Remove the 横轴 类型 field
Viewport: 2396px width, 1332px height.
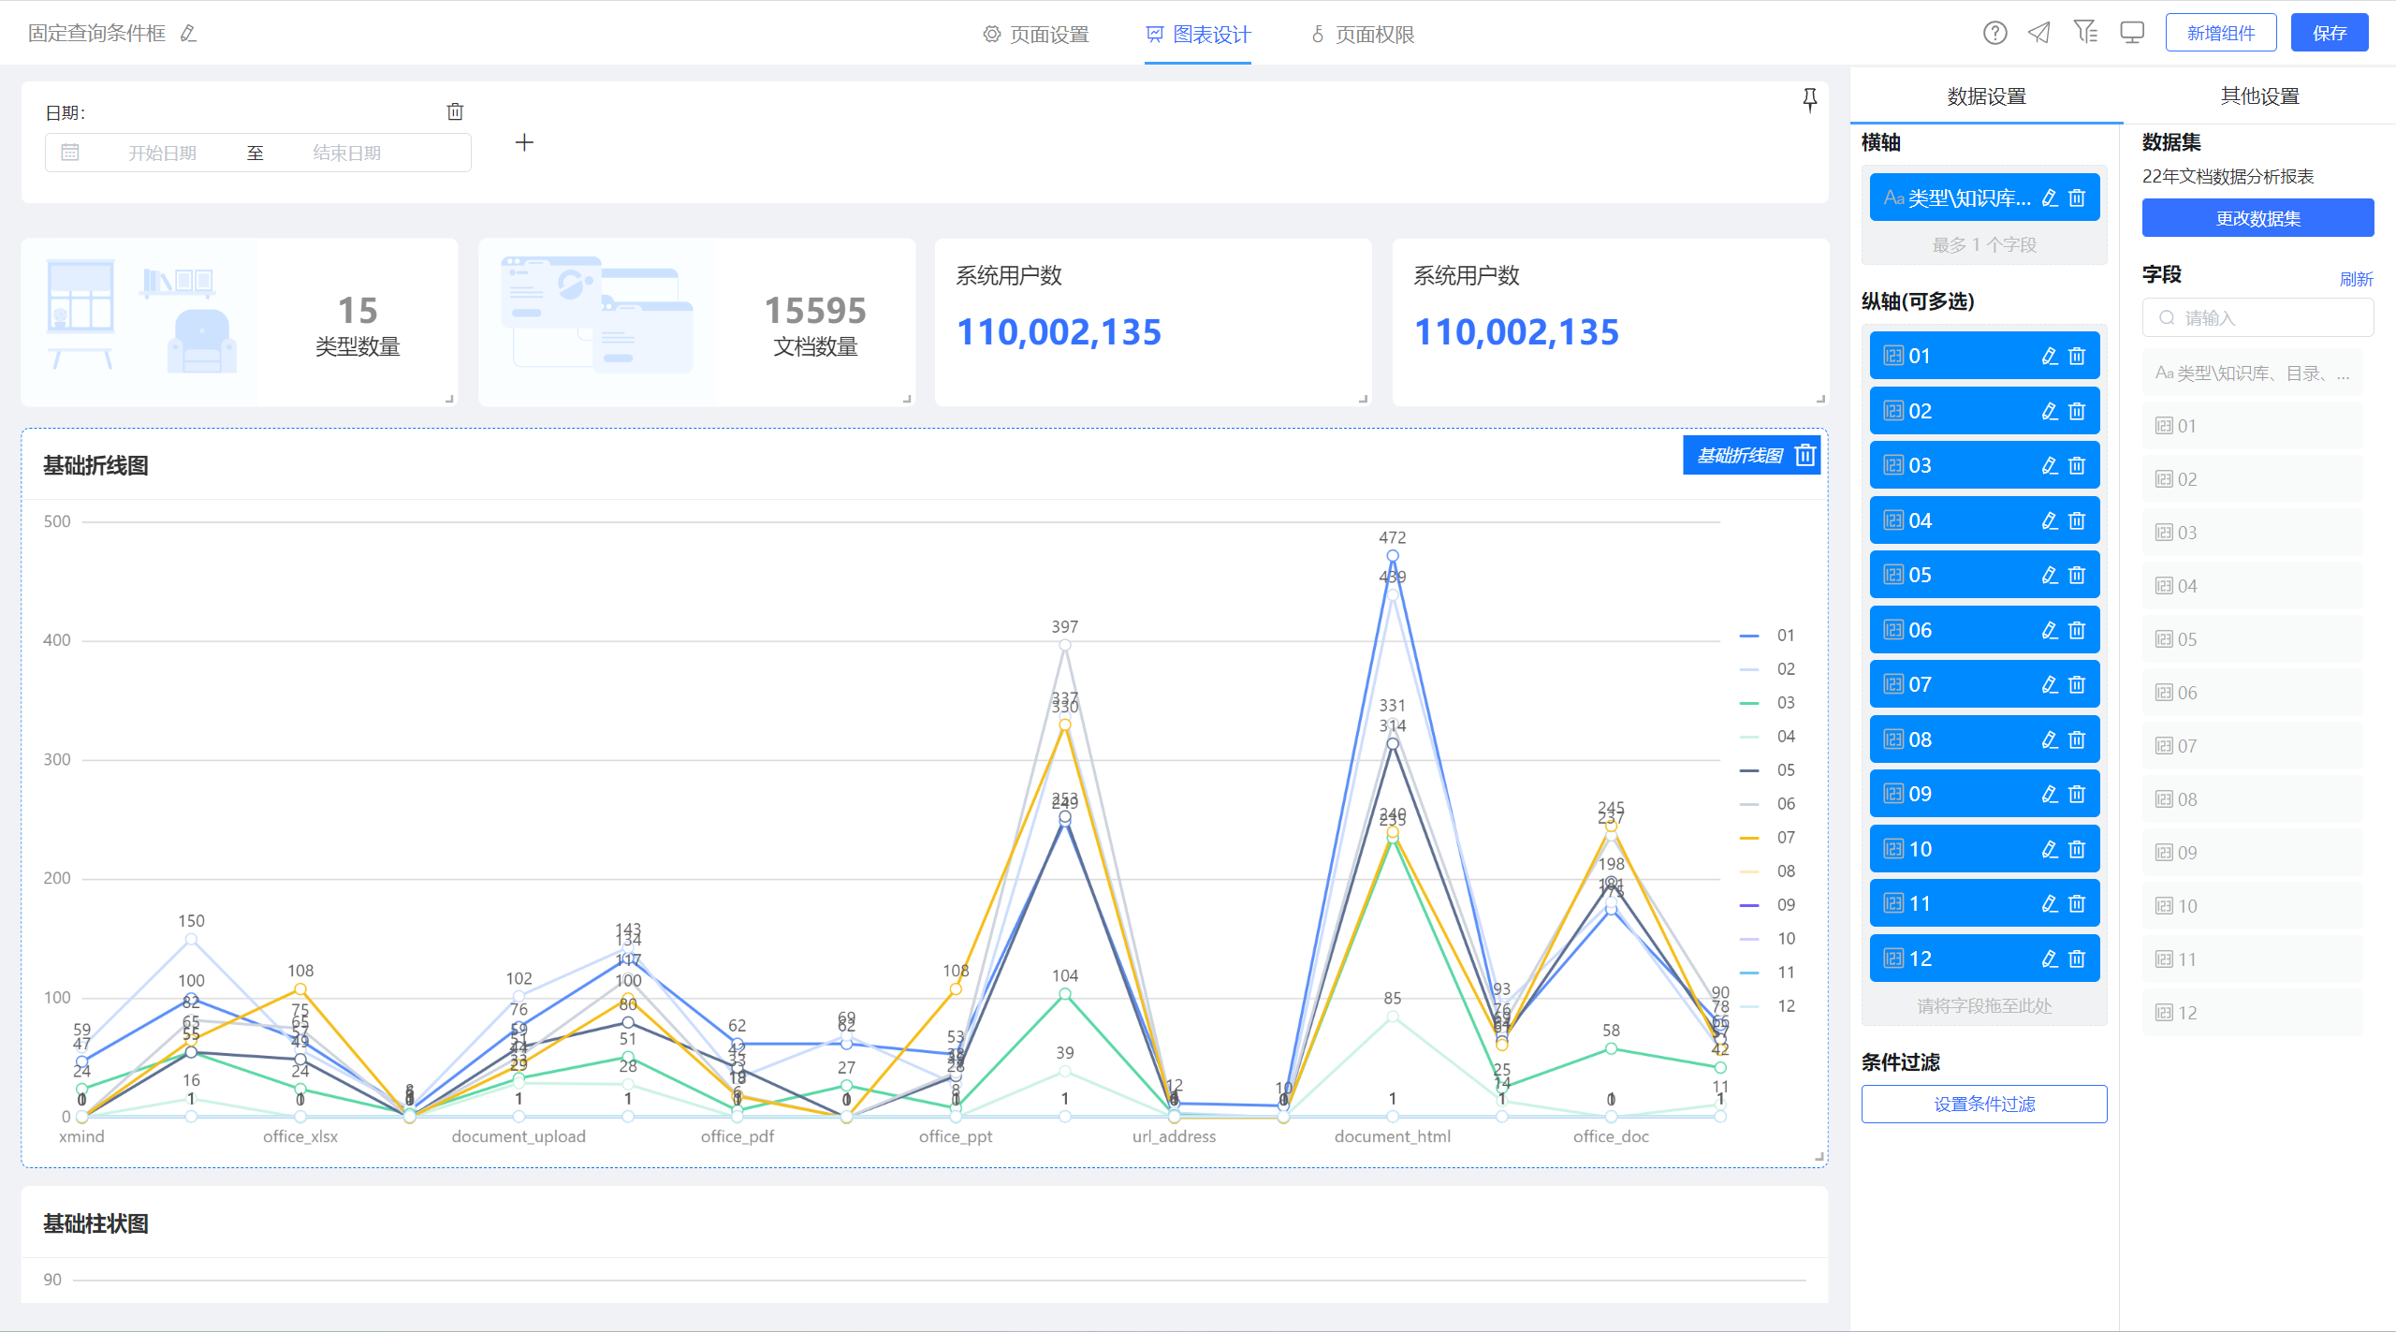pos(2077,198)
